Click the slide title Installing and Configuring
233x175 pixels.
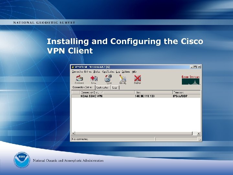coord(125,46)
